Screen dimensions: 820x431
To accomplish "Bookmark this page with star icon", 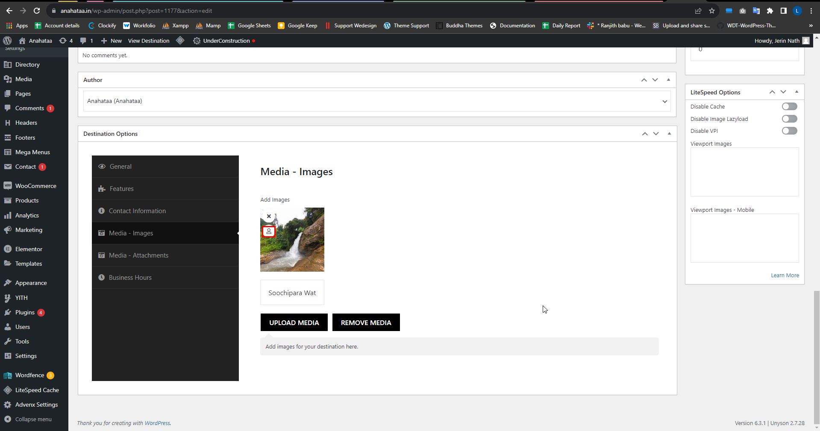I will (712, 11).
